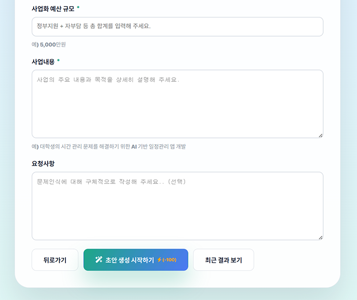Click the required asterisk beside 사업화 예산 규모
Screen dimensions: 357x300
click(78, 8)
